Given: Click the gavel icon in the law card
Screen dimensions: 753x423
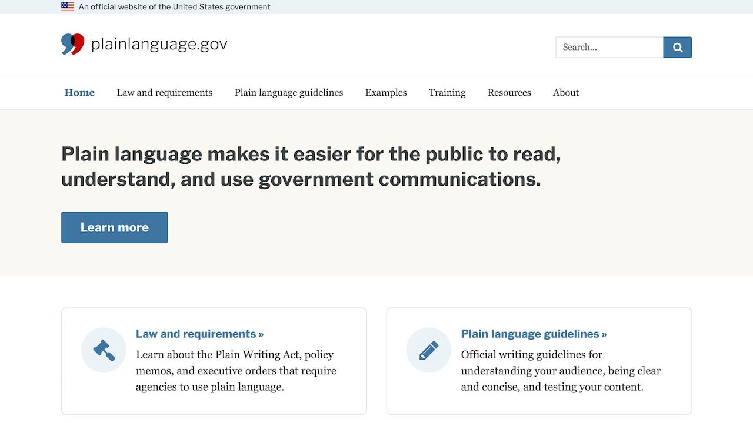Looking at the screenshot, I should [104, 350].
